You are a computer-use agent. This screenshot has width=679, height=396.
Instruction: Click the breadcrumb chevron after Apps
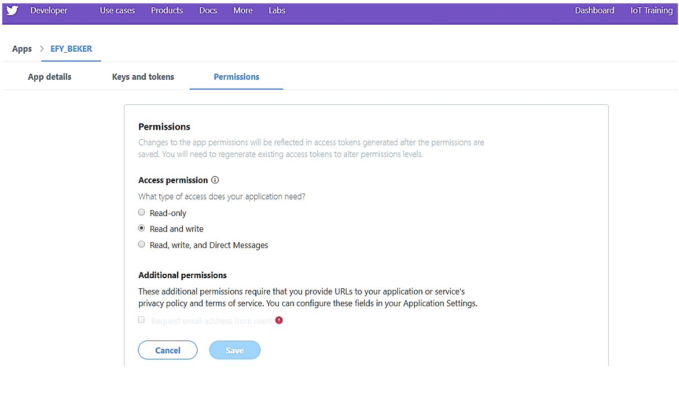[x=42, y=49]
